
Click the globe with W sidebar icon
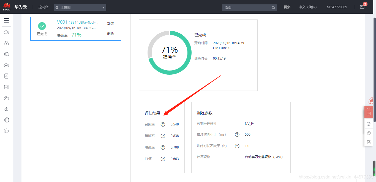7,120
